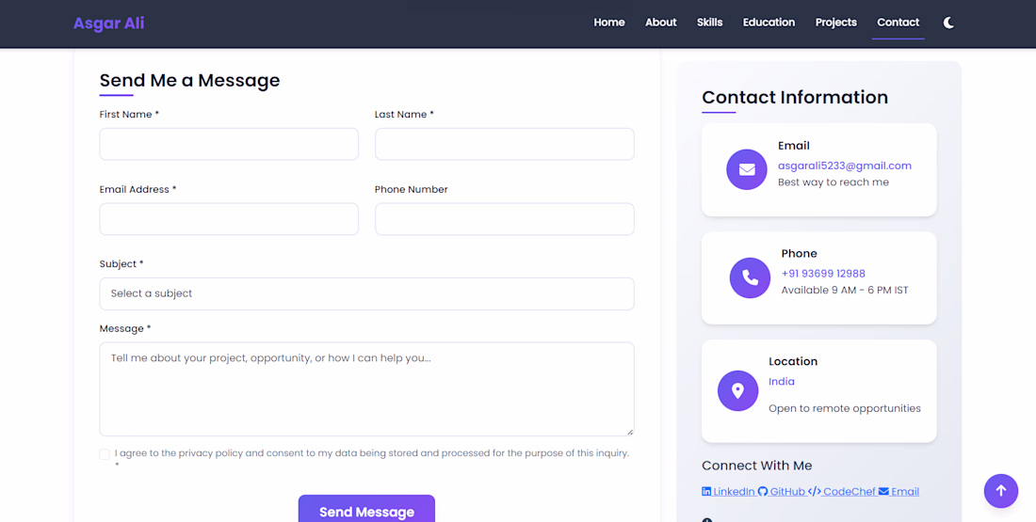
Task: Click the Send Message button
Action: tap(366, 510)
